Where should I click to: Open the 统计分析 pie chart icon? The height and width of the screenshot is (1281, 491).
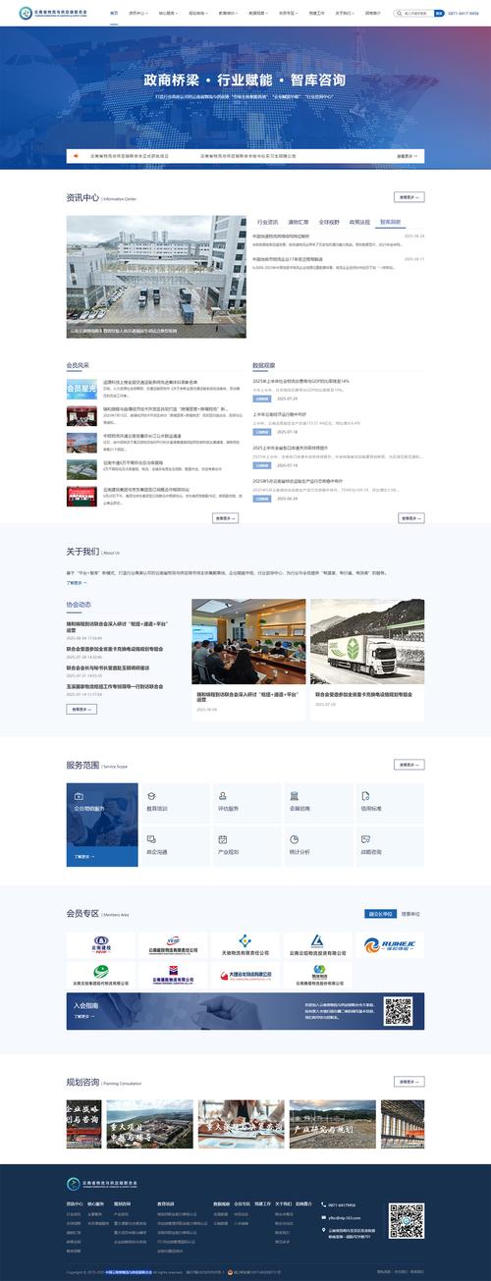(x=294, y=840)
